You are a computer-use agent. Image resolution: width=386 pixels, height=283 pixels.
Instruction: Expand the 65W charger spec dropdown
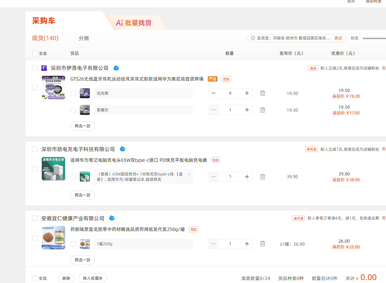(x=189, y=174)
